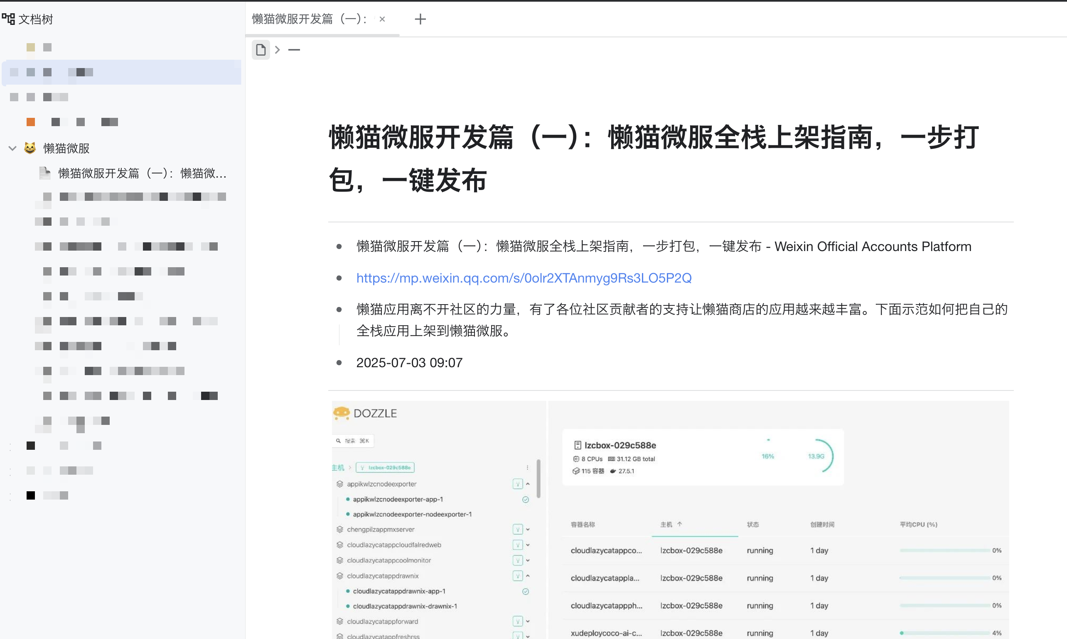Open a new tab with the plus button
This screenshot has width=1067, height=639.
(420, 19)
